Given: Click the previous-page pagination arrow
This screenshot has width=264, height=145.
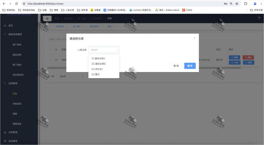Looking at the screenshot, I should [77, 76].
